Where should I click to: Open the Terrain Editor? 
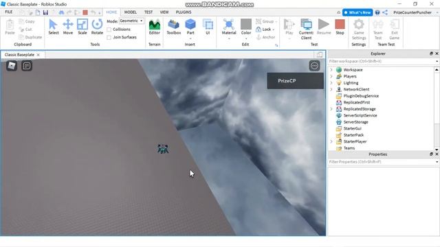[x=154, y=27]
